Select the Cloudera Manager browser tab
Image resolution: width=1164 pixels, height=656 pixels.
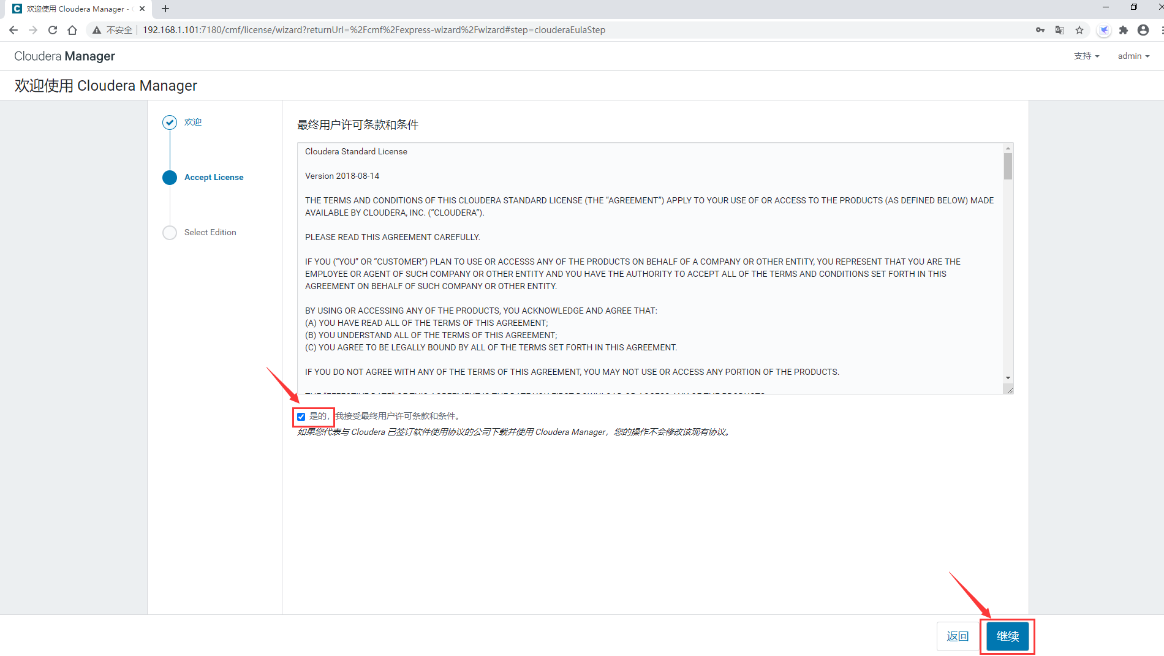78,9
